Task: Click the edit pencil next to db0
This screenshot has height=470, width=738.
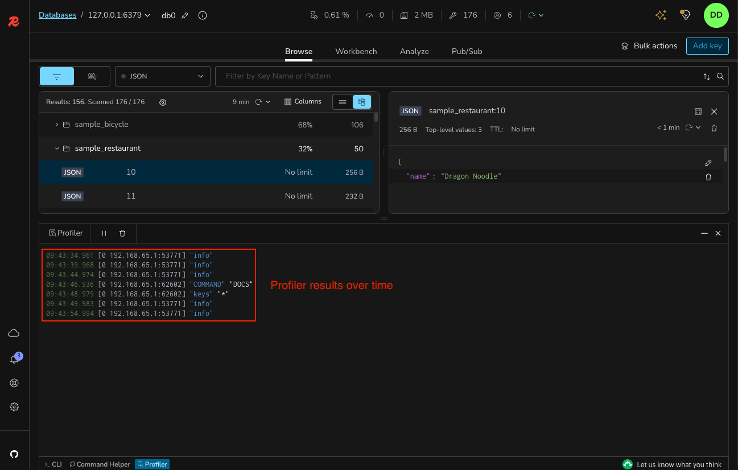Action: click(x=185, y=15)
